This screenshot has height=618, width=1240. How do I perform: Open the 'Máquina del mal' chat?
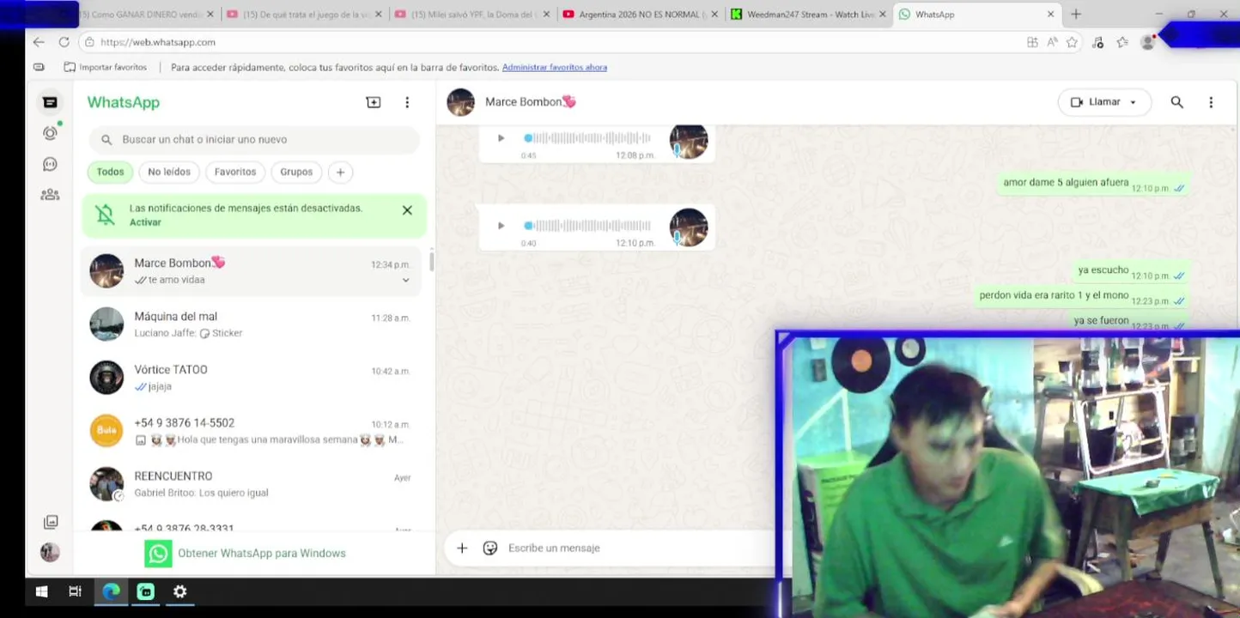point(251,324)
